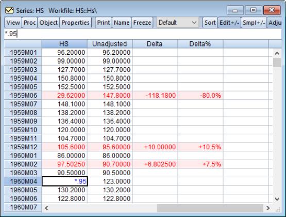Toggle the Adjust mode button
Viewport: 286px width, 217px height.
(275, 23)
